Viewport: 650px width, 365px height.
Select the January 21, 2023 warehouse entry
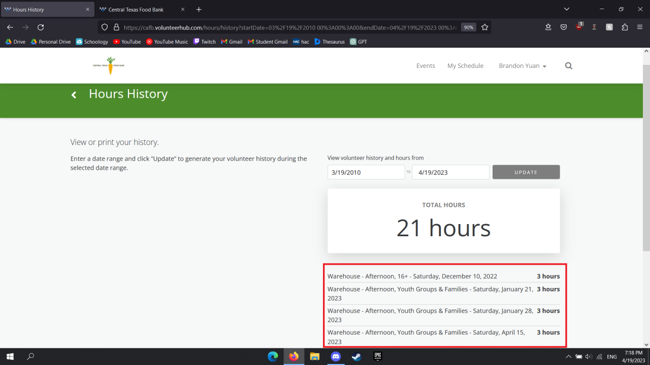coord(444,294)
